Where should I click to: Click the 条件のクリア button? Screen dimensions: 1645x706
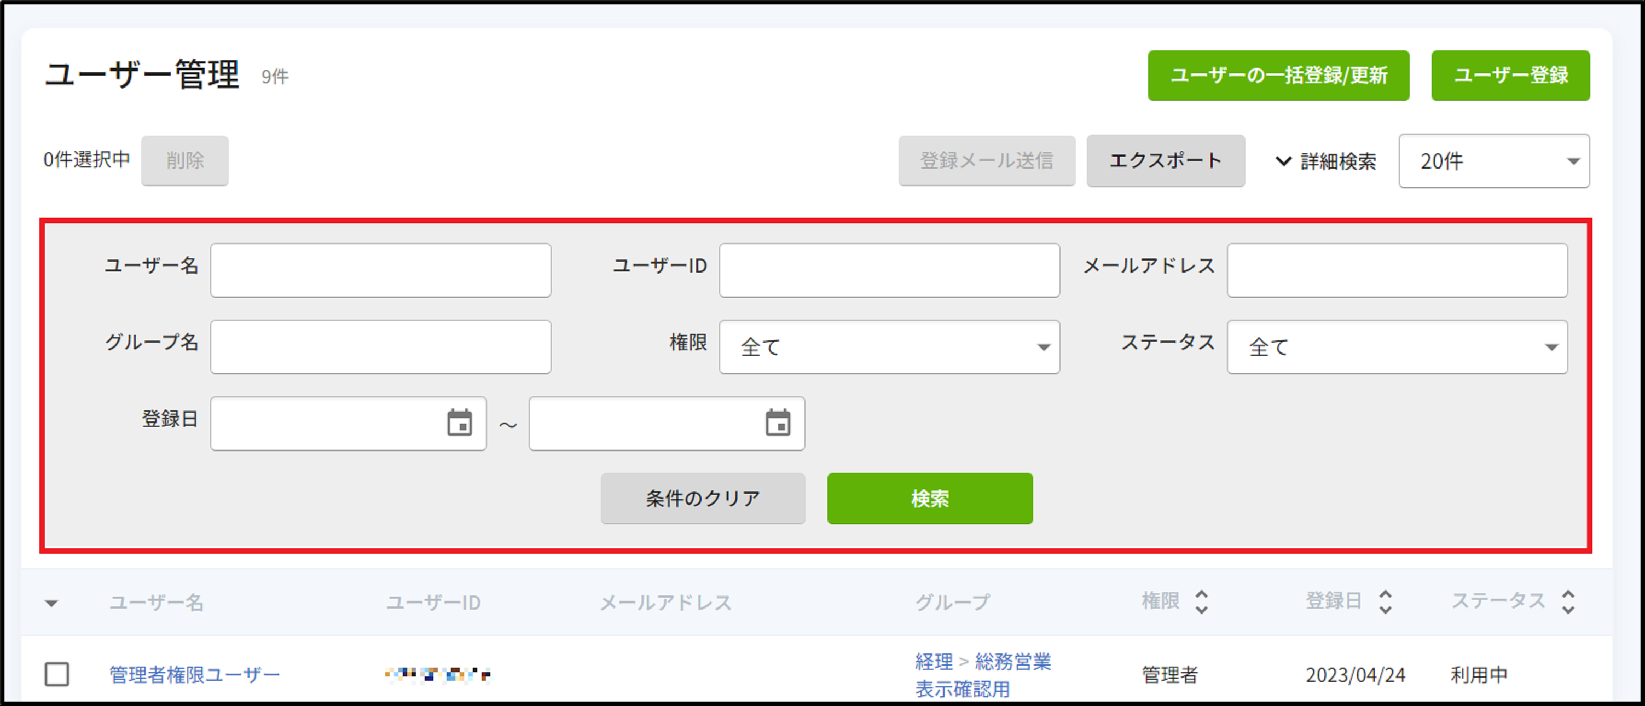point(703,499)
